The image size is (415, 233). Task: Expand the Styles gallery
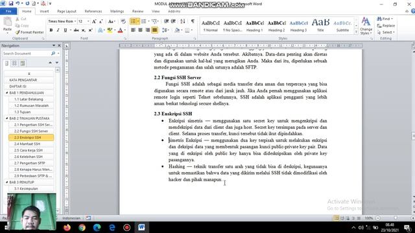[356, 32]
